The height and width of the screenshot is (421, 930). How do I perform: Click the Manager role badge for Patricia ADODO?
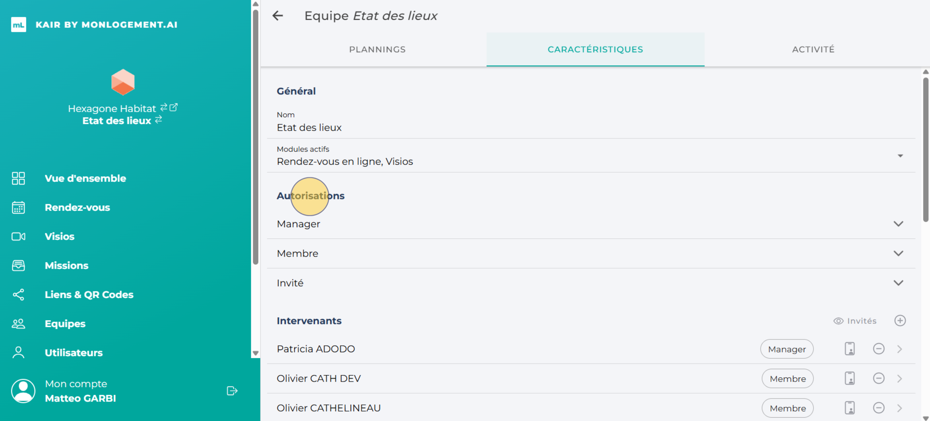point(786,349)
